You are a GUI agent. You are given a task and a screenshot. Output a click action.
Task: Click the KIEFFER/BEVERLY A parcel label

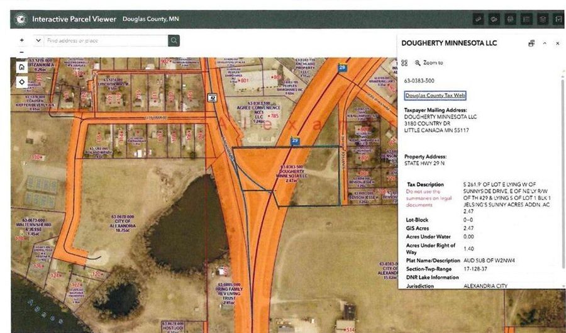tap(35, 103)
